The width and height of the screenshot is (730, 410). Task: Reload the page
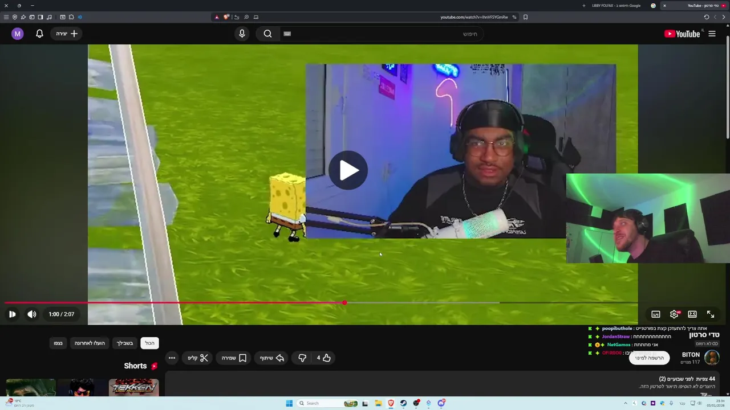click(x=707, y=17)
